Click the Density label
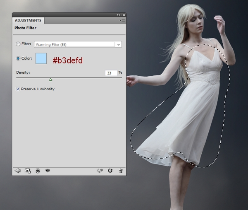The height and width of the screenshot is (210, 248). pyautogui.click(x=23, y=72)
